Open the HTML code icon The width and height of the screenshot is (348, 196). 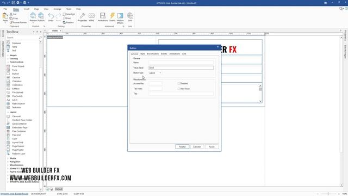[x=91, y=16]
